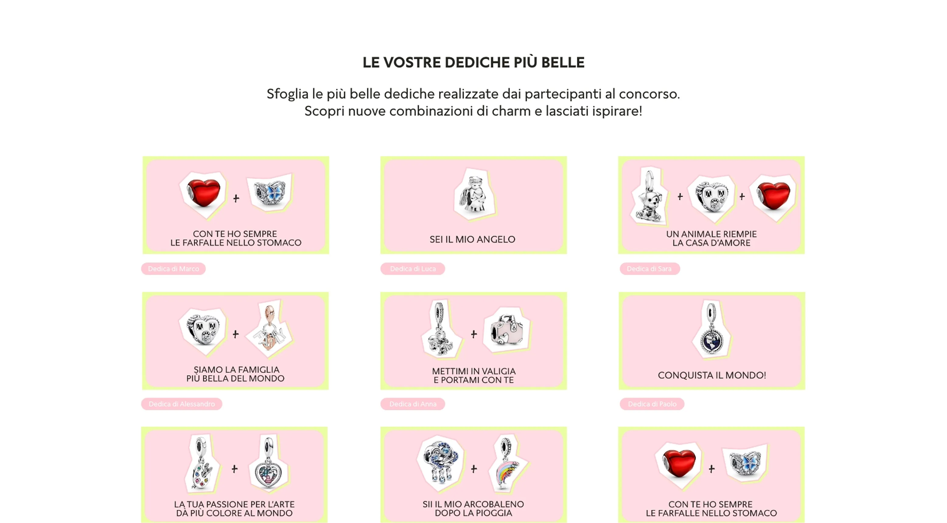Select the blue butterfly charm in Marco's card
The height and width of the screenshot is (523, 947).
[x=270, y=193]
